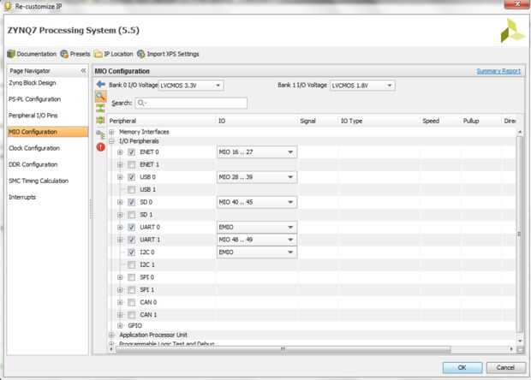Click the IP Location folder icon
The width and height of the screenshot is (531, 380).
98,54
